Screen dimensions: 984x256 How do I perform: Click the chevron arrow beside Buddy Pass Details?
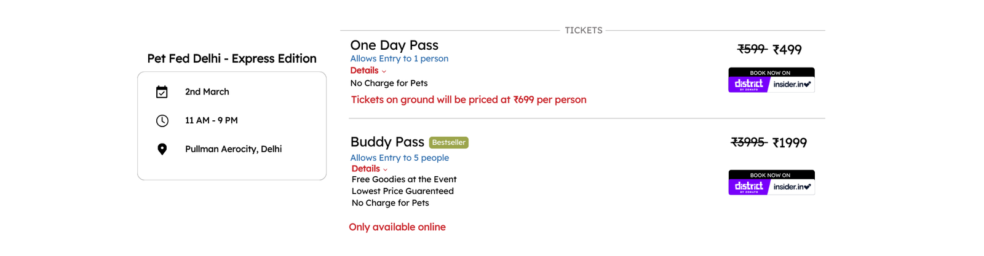coord(386,170)
